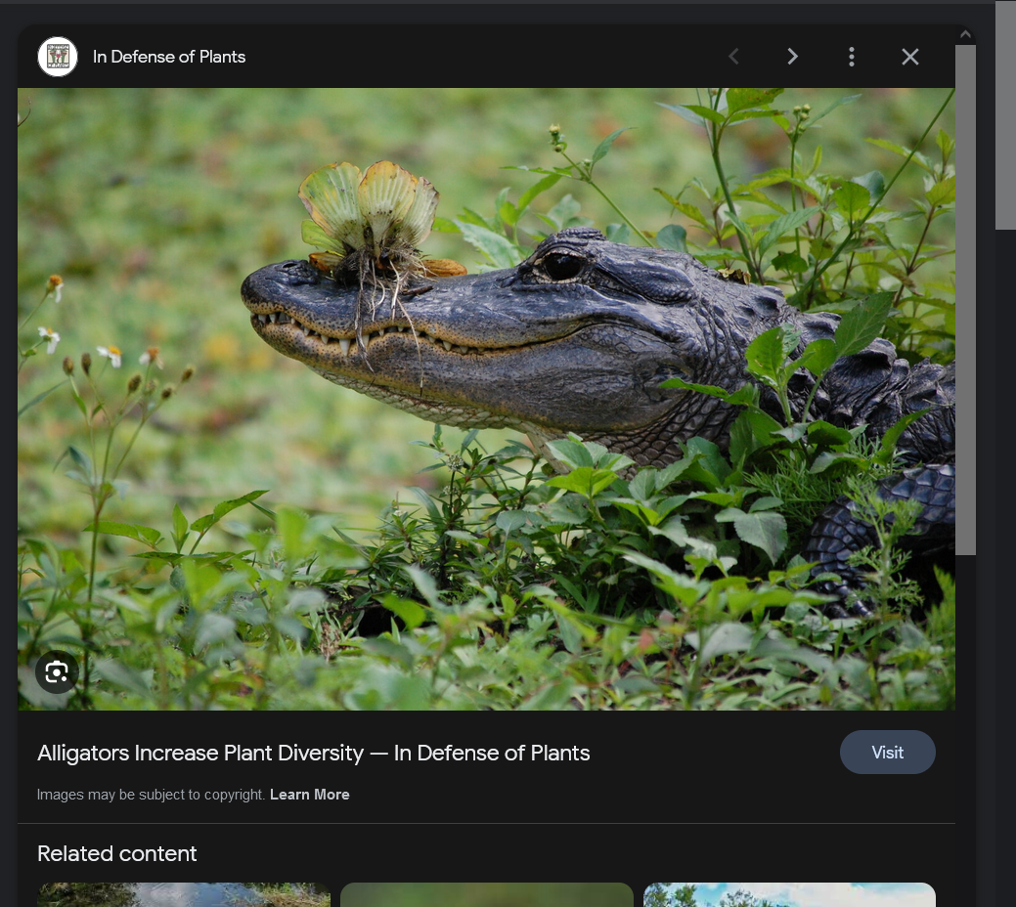1016x907 pixels.
Task: Open the third related content thumbnail
Action: click(x=789, y=894)
